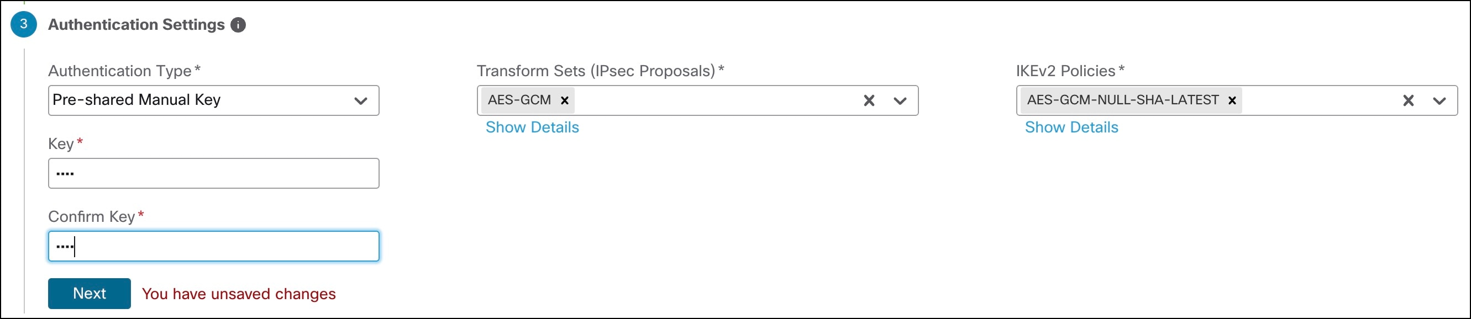Click the Transform Sets field to add a proposal
Screen dimensions: 1471x319
714,100
